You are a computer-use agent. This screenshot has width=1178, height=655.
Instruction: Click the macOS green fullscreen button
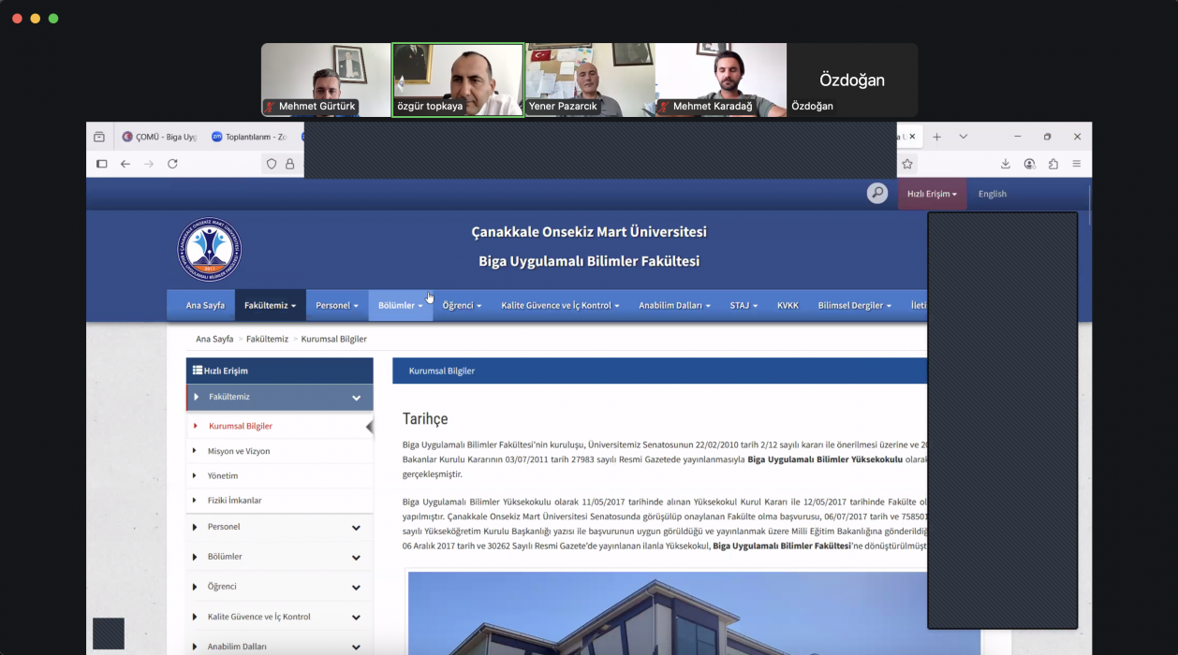pyautogui.click(x=53, y=18)
